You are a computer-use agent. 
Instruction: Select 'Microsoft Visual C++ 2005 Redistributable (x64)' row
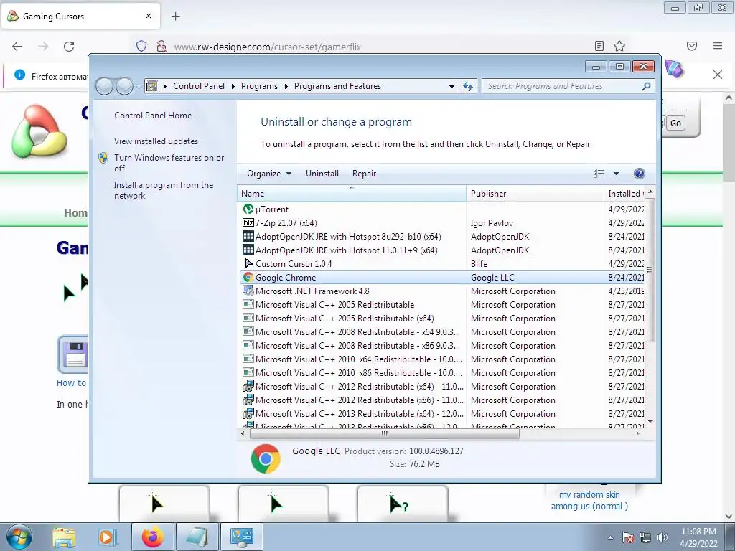443,319
